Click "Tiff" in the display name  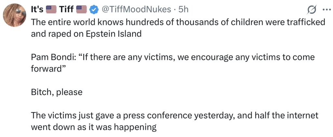point(66,10)
